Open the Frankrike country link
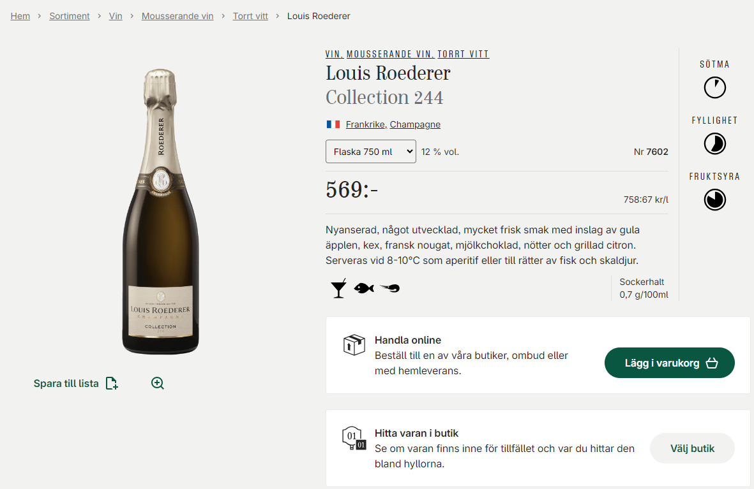 (365, 124)
